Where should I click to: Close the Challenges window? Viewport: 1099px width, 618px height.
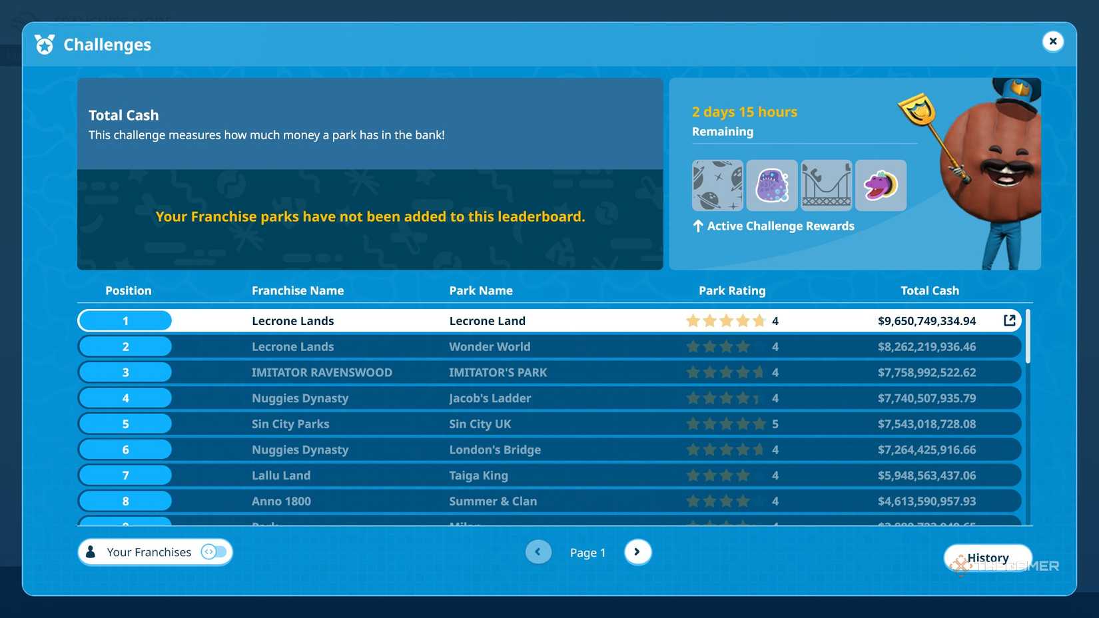(1052, 41)
